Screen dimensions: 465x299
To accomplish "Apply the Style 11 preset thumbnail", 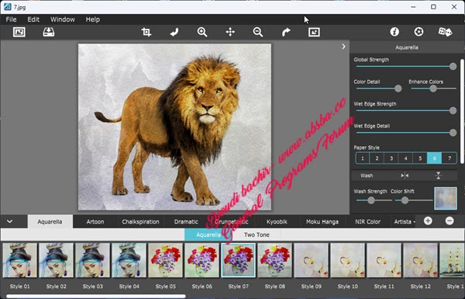I will (384, 260).
